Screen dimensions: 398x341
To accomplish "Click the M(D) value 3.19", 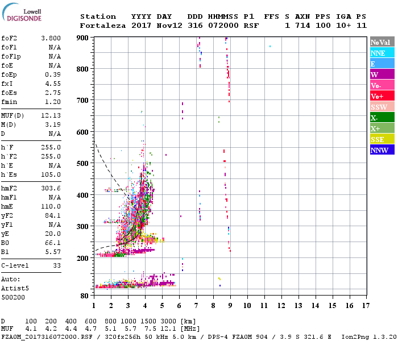I will pos(53,124).
